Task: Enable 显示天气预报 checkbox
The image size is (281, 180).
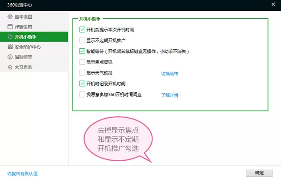Action: 82,73
